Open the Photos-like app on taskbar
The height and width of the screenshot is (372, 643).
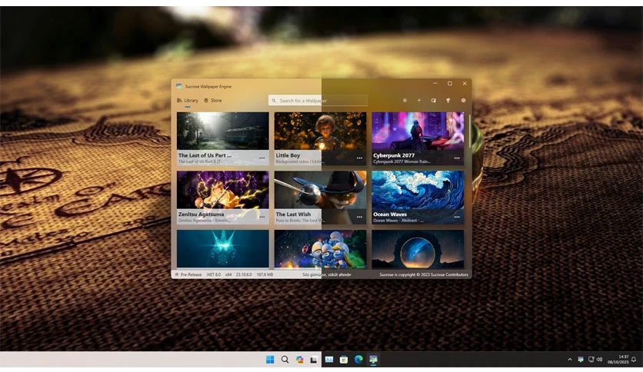(x=329, y=360)
